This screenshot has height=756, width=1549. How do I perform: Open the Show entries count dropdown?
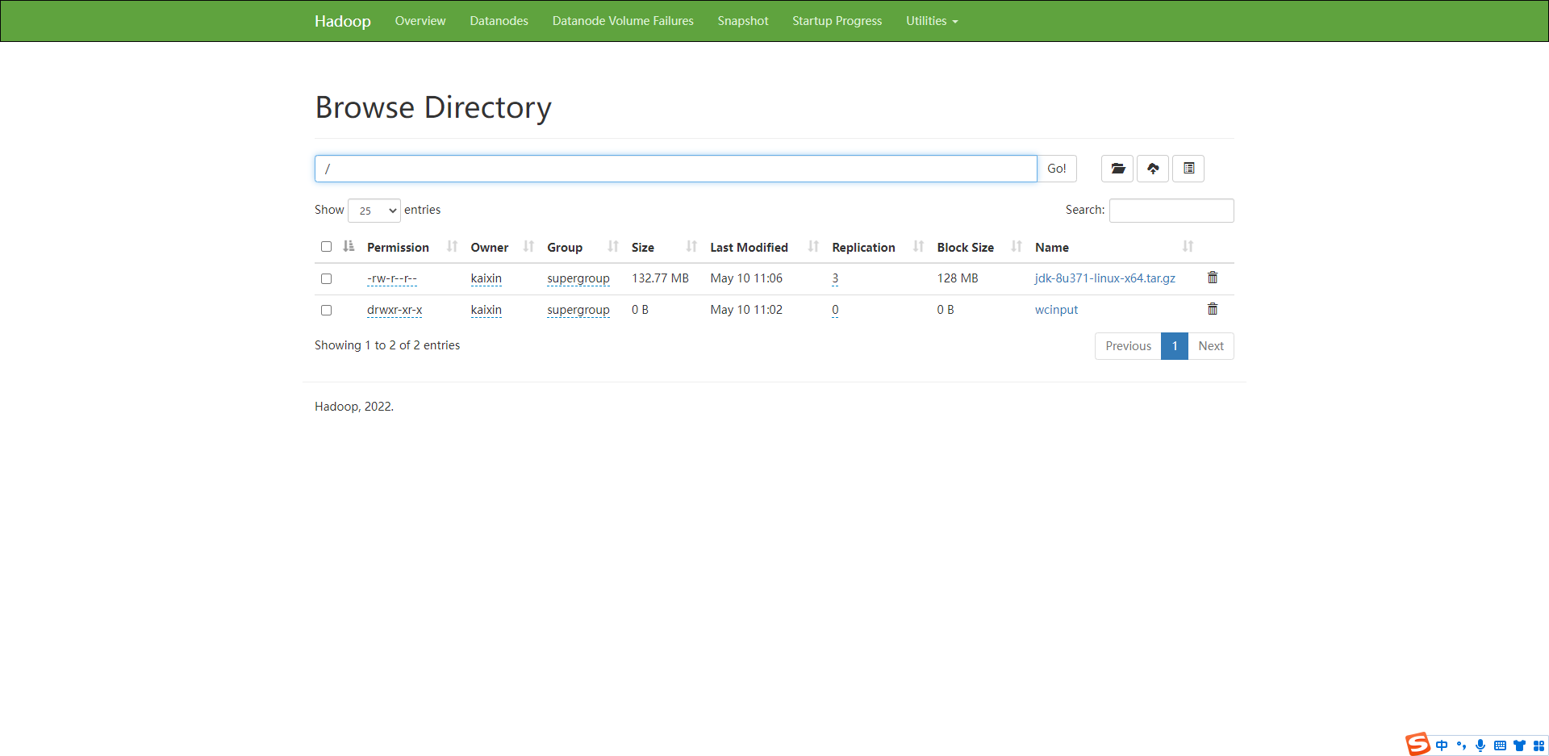pos(374,211)
